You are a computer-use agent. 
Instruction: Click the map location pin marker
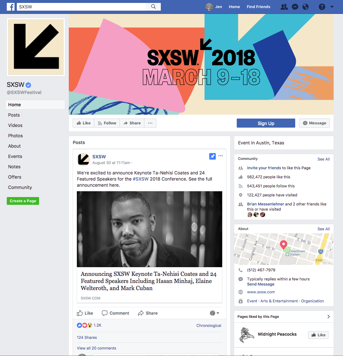click(283, 245)
